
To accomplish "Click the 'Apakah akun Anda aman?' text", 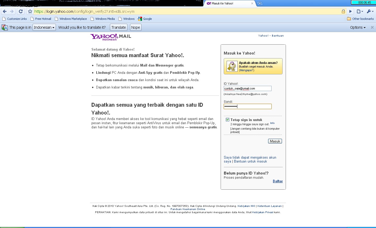I will [x=258, y=63].
